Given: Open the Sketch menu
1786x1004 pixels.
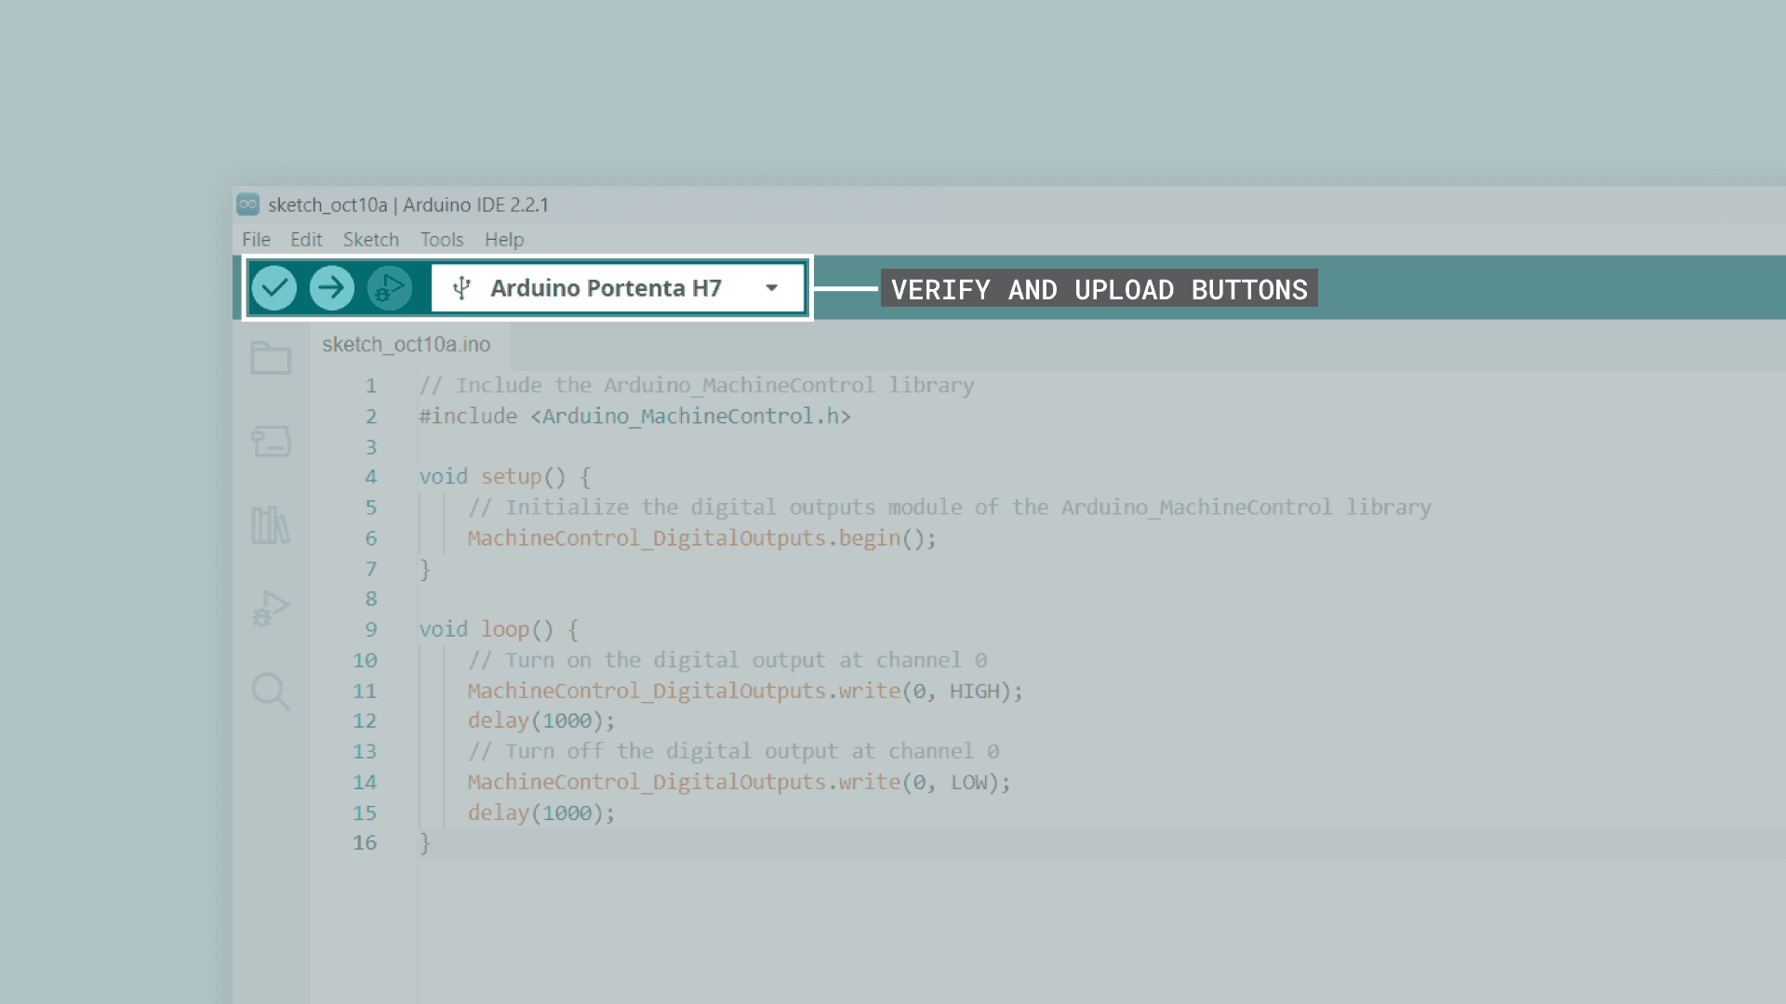Looking at the screenshot, I should click(x=370, y=240).
